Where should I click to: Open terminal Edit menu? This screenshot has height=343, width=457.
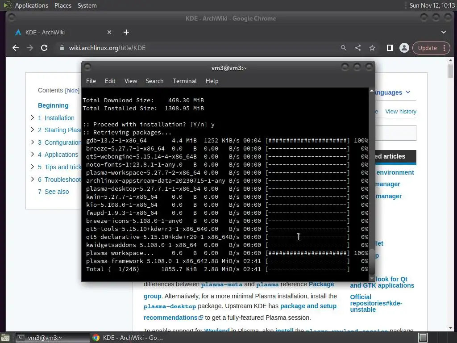[110, 81]
